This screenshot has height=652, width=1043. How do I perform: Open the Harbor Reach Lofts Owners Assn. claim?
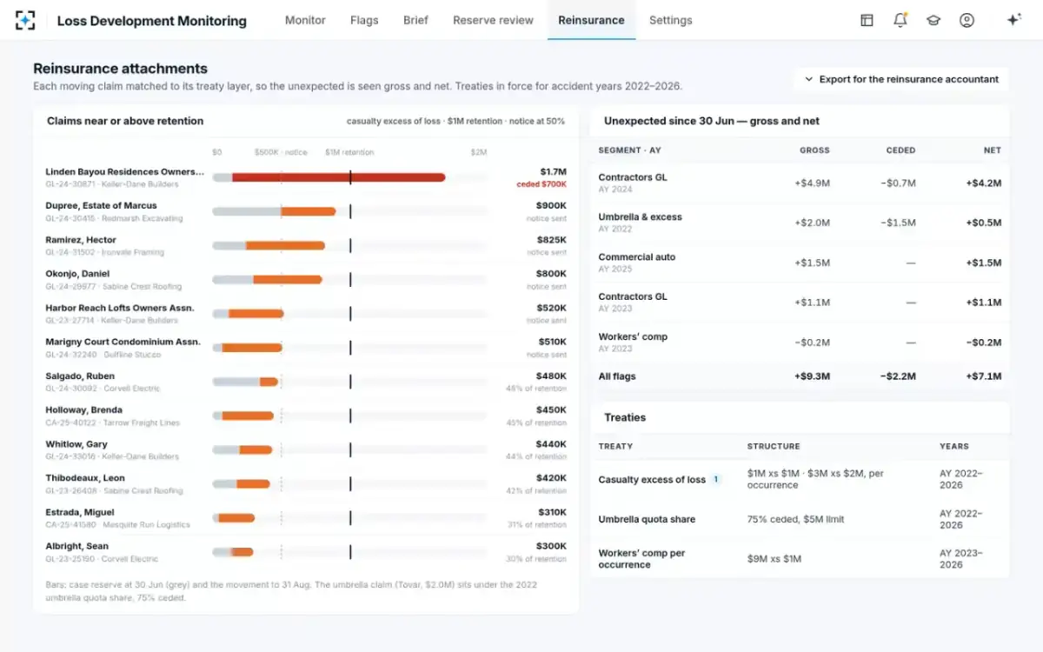coord(120,308)
